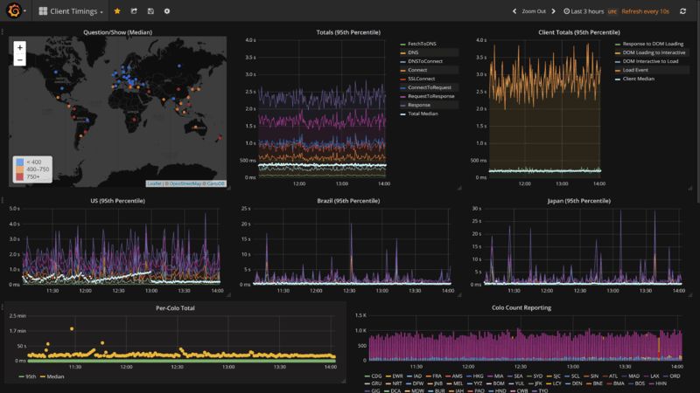The image size is (700, 393).
Task: Click the Connect legend entry in Totals
Action: click(417, 70)
